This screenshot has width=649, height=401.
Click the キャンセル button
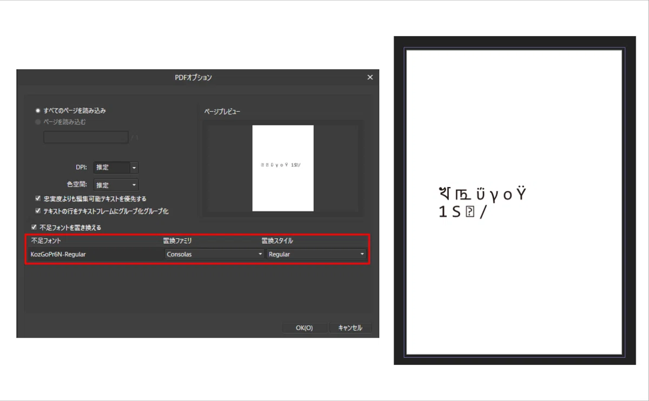pos(350,328)
